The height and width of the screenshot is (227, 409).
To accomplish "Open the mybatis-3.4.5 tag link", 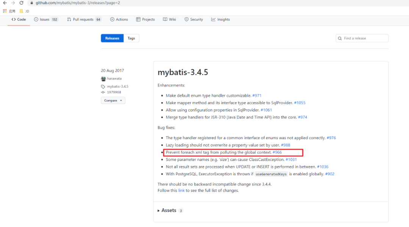I will [118, 87].
